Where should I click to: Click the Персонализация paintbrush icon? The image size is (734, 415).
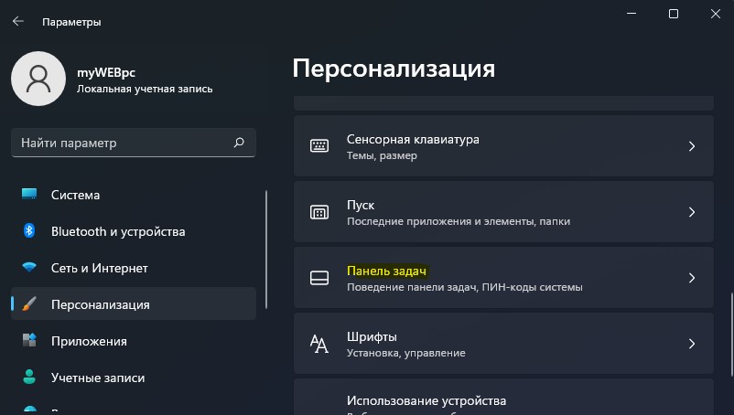click(x=29, y=303)
